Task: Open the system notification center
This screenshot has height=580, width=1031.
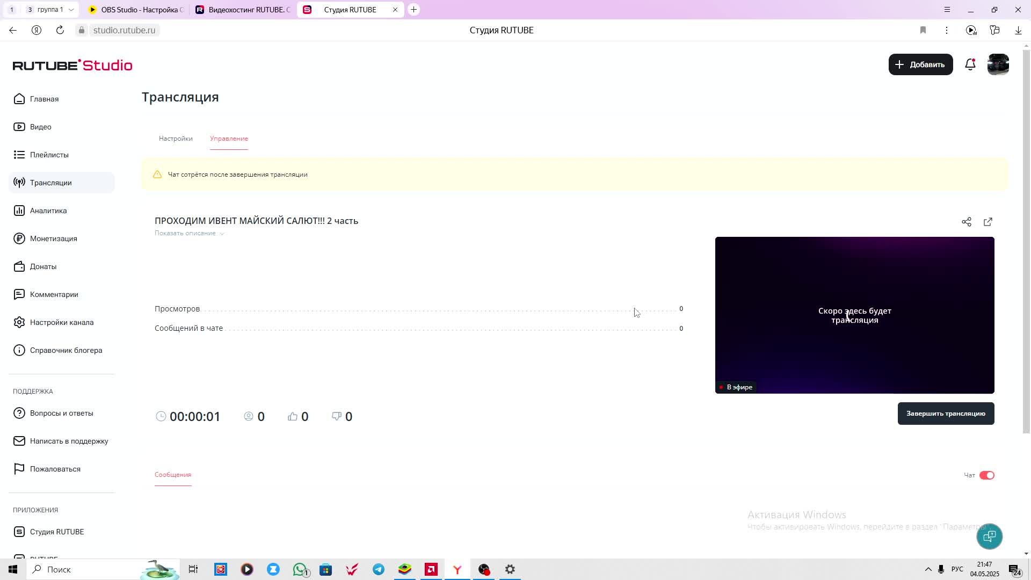Action: click(1014, 569)
